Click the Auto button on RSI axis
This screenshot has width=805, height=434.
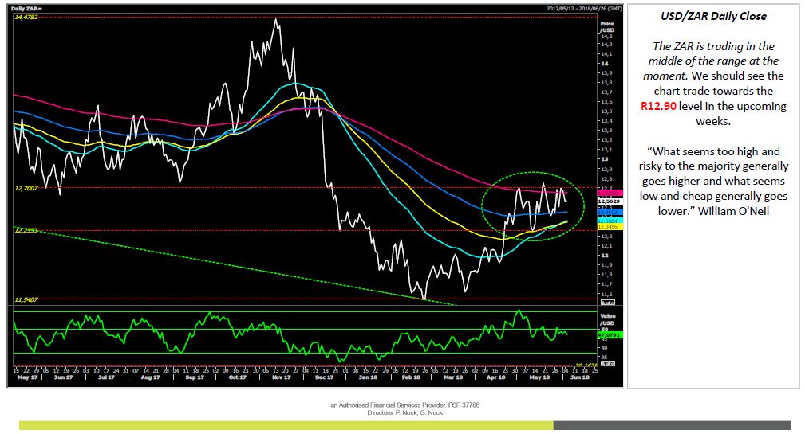[x=607, y=363]
